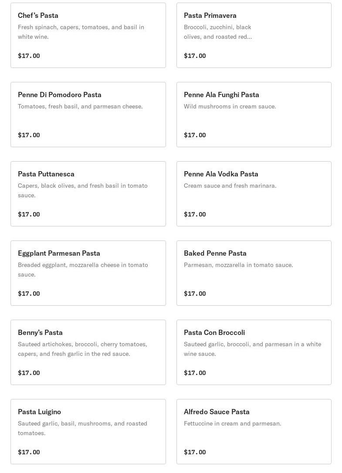342x473 pixels.
Task: Click Benny's Pasta sauteed artichokes description
Action: [x=82, y=349]
